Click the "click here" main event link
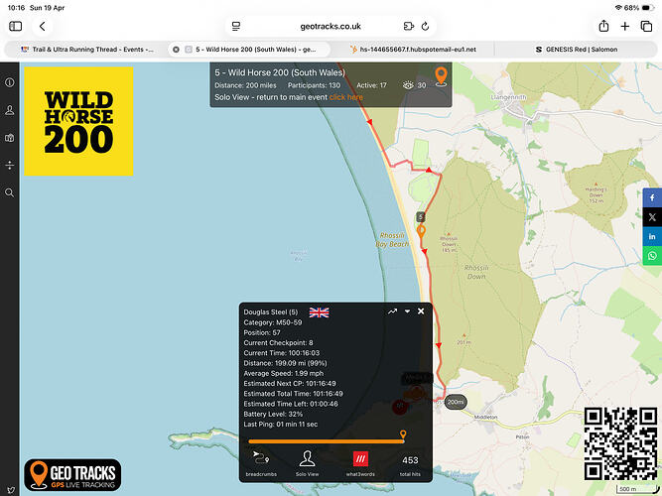Screen dimensions: 662x496 (346, 97)
